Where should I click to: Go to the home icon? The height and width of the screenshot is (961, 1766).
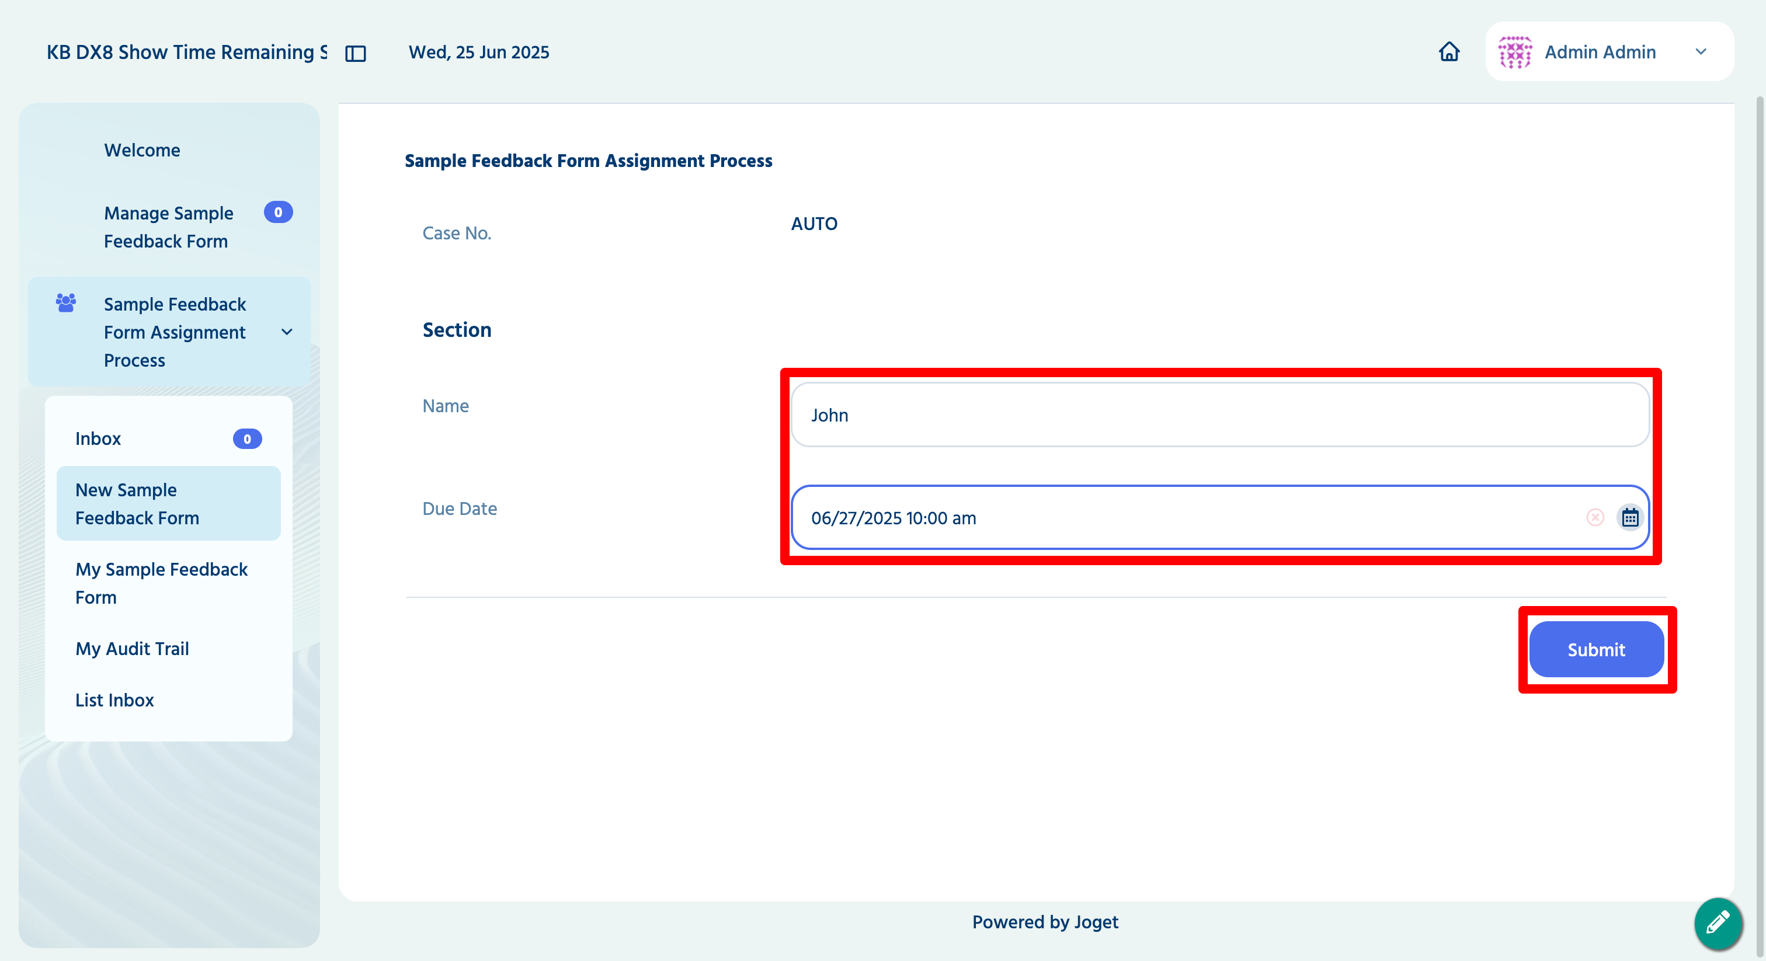tap(1448, 51)
